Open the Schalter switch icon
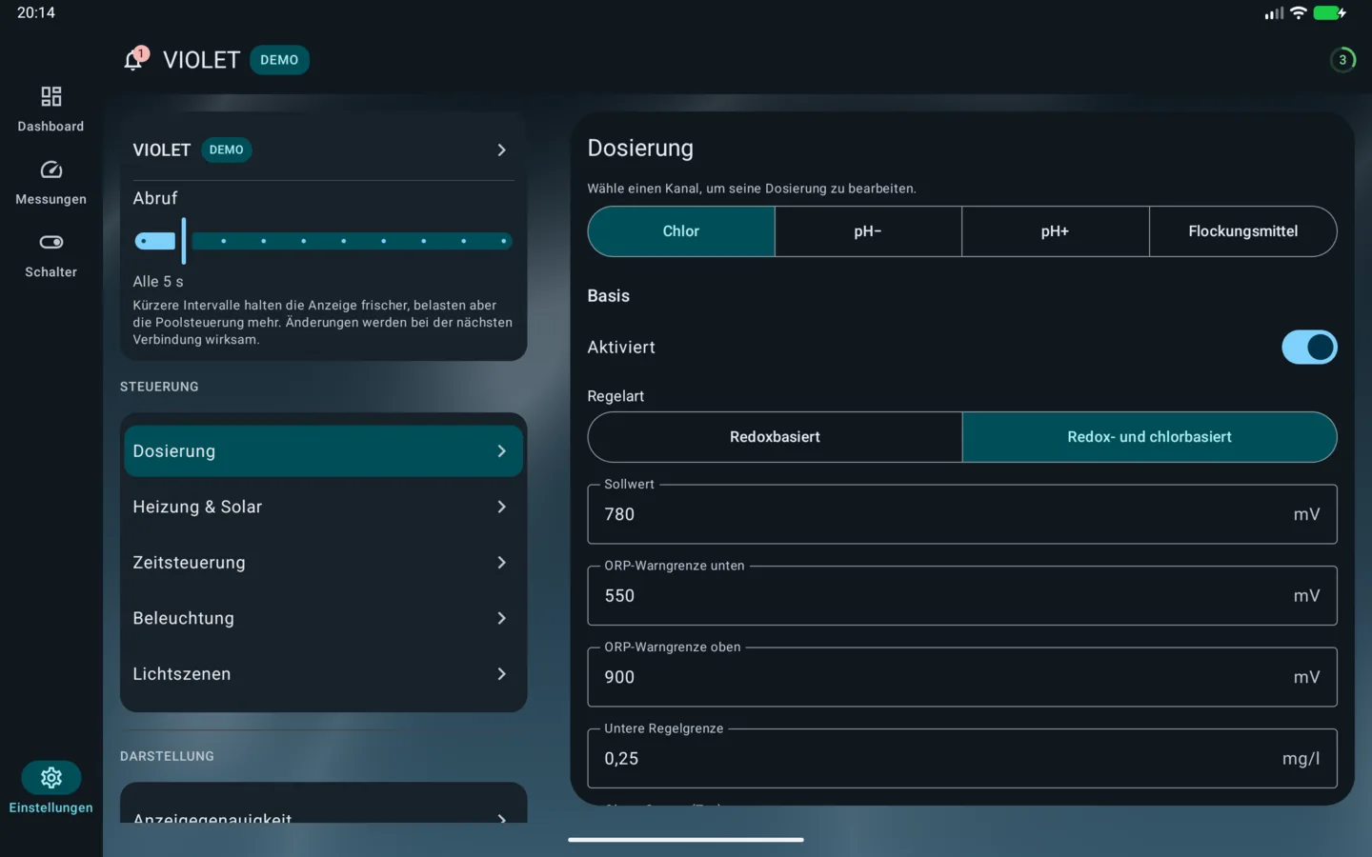The width and height of the screenshot is (1372, 857). click(x=50, y=242)
